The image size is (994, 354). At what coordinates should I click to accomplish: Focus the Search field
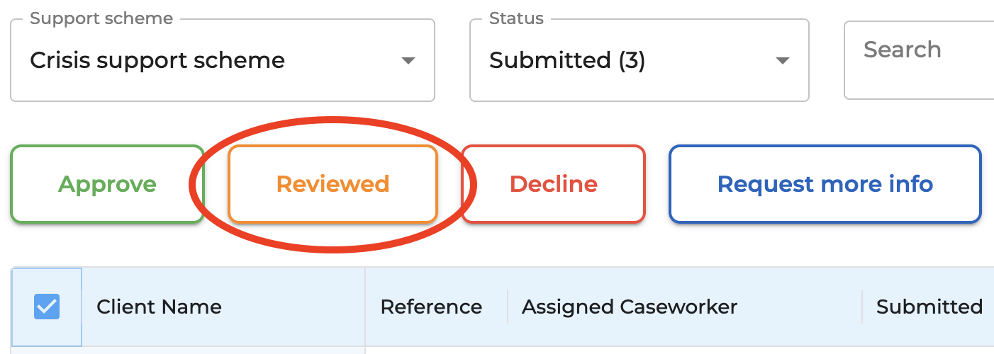coord(919,60)
